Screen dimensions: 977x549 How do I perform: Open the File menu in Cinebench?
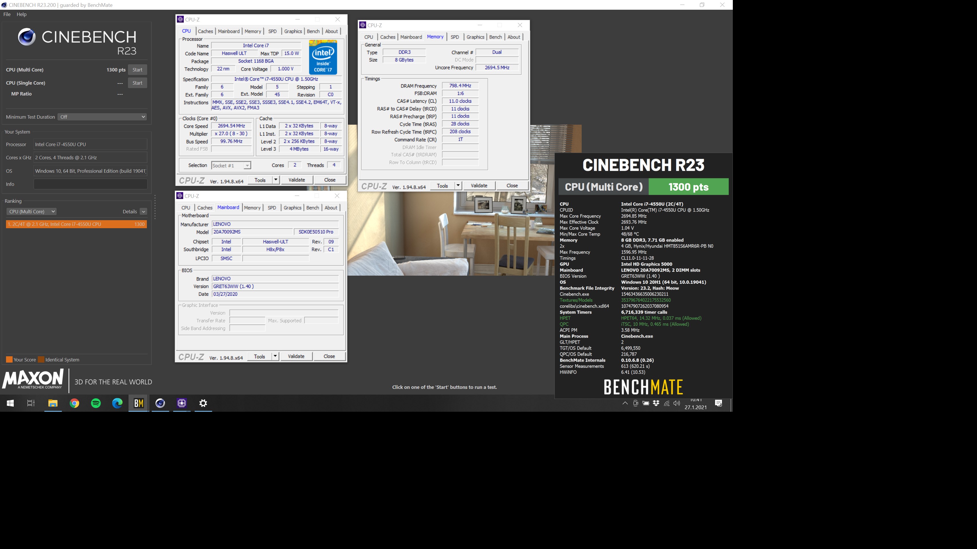7,14
